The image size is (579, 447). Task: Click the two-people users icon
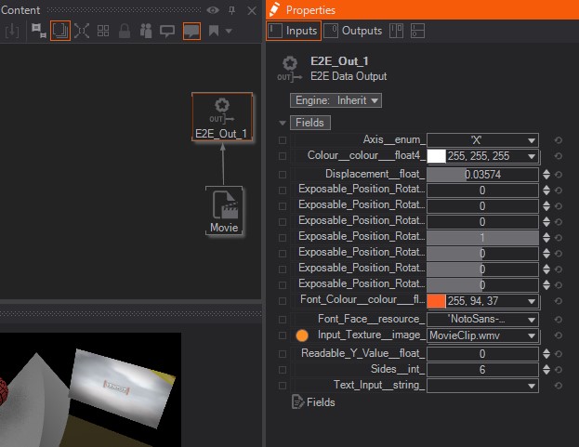(x=146, y=31)
